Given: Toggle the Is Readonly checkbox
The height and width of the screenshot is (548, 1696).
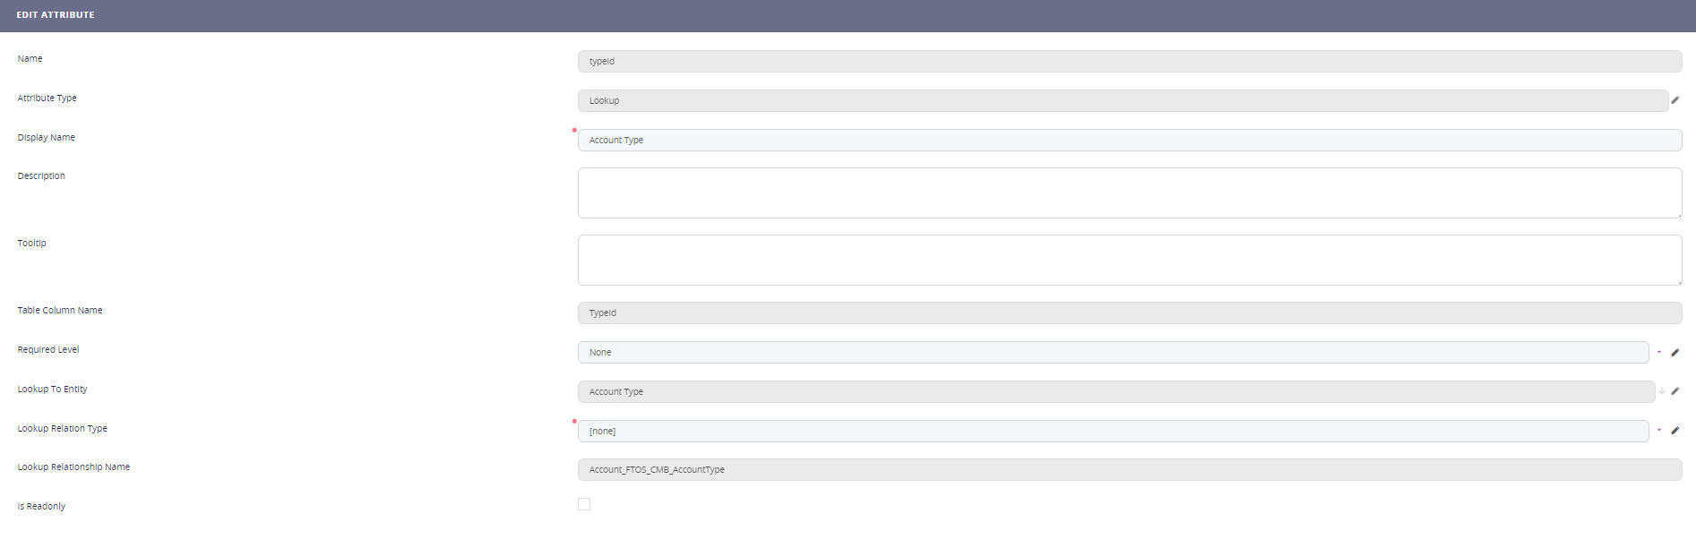Looking at the screenshot, I should coord(584,504).
